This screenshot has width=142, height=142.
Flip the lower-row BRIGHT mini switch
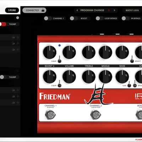[135, 86]
